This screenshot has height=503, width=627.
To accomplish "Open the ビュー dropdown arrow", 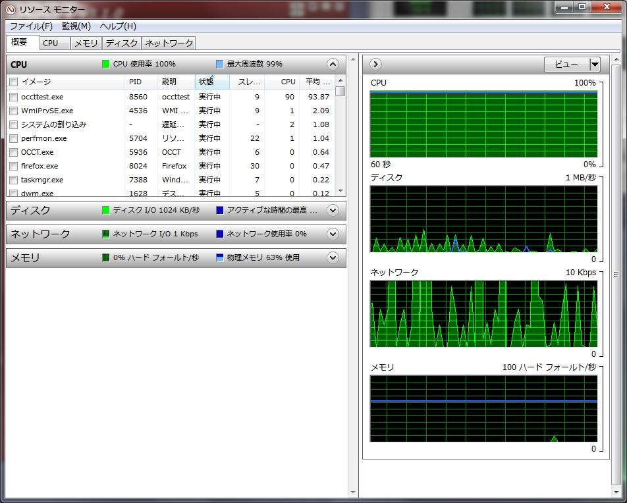I will tap(595, 65).
